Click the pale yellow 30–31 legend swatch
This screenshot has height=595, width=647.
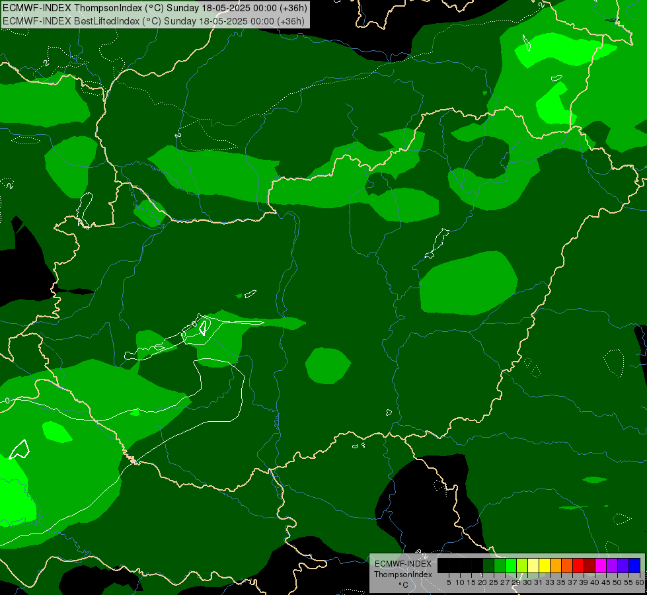[x=533, y=565]
